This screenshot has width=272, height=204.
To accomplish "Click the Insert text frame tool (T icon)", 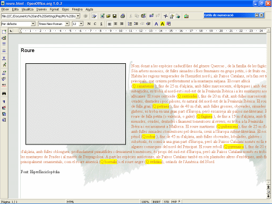I will pyautogui.click(x=4, y=58).
